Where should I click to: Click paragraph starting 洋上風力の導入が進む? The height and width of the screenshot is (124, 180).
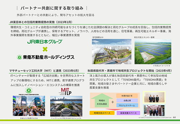(x=128, y=81)
